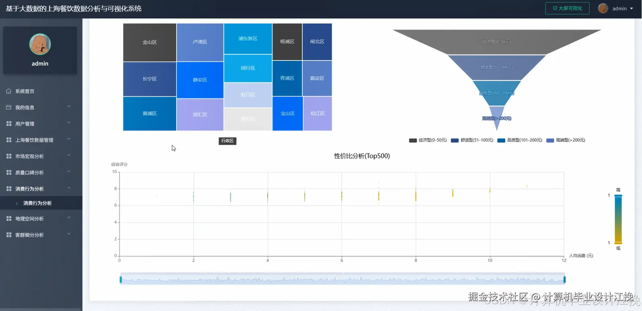This screenshot has height=311, width=642.
Task: Open the 质量口碑分析 menu
Action: click(41, 172)
